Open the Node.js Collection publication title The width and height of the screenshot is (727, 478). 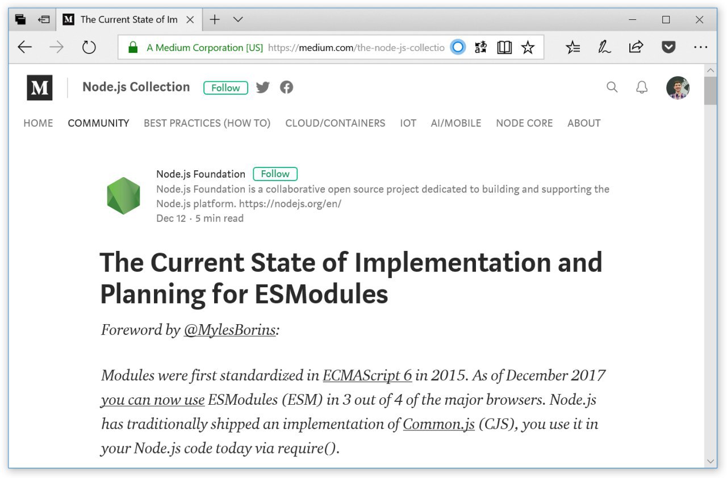136,87
